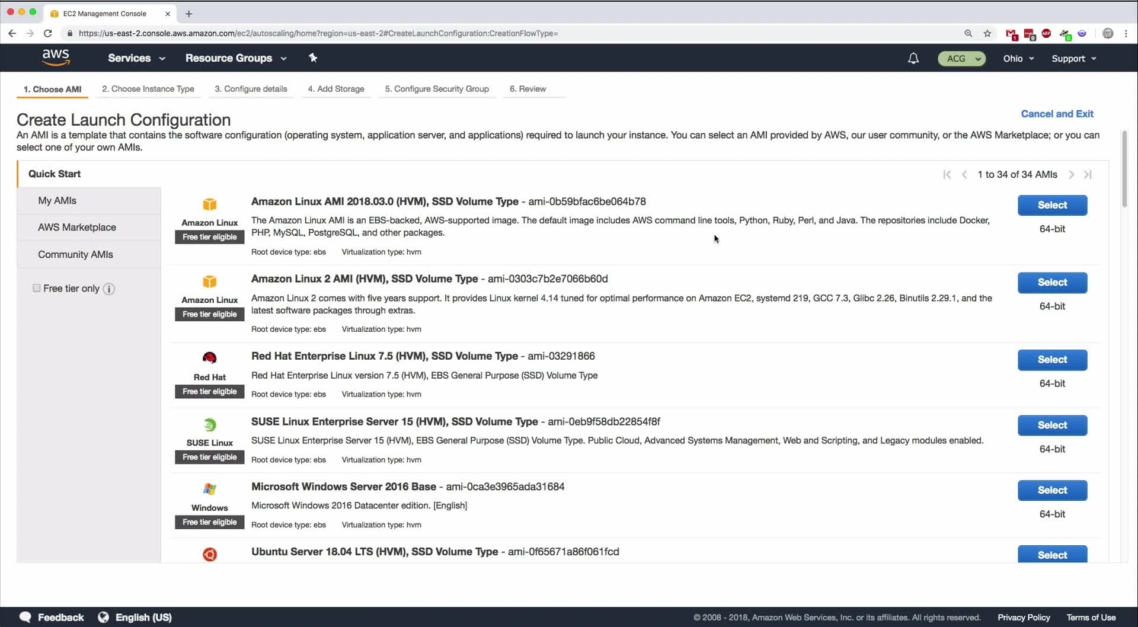The height and width of the screenshot is (627, 1138).
Task: Enable the Free tier only checkbox
Action: coord(37,288)
